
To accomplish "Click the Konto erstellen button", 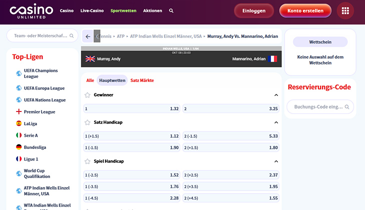I will coord(305,10).
